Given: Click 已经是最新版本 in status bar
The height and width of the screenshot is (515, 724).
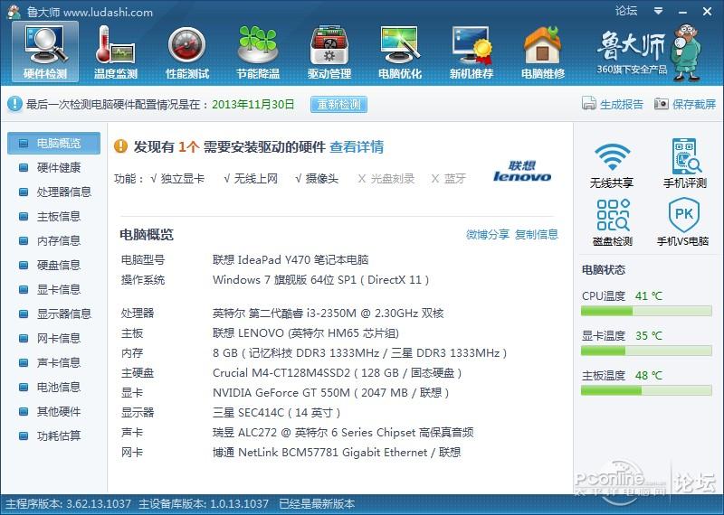Looking at the screenshot, I should (x=317, y=504).
